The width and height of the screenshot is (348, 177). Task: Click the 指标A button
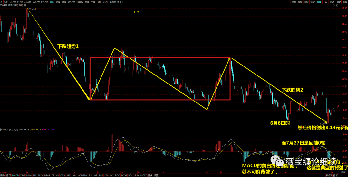click(x=3, y=175)
